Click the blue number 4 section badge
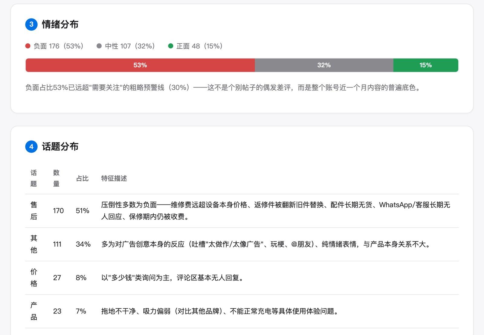484x335 pixels. pyautogui.click(x=31, y=147)
